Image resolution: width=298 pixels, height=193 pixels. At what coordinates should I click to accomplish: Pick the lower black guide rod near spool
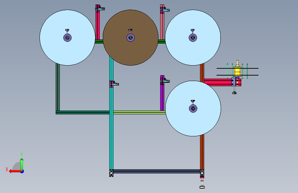coord(238,75)
